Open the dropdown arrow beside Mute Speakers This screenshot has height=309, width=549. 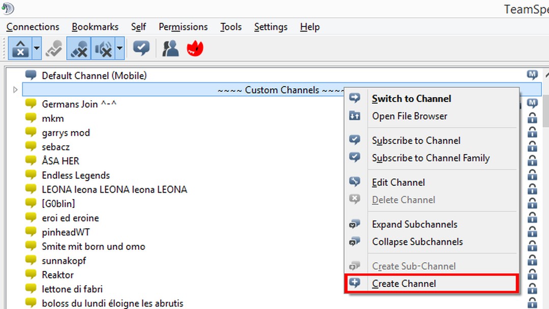118,48
